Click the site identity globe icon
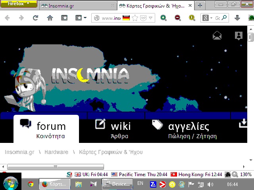254x190 pixels. 97,18
